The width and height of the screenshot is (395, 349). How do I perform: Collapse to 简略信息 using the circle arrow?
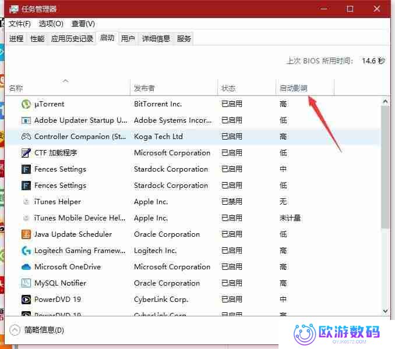pos(15,330)
